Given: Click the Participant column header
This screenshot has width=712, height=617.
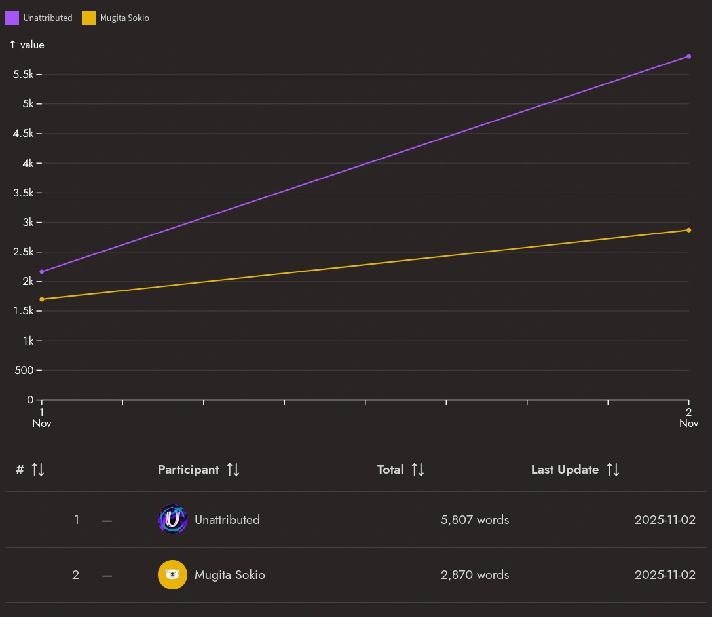Looking at the screenshot, I should pyautogui.click(x=189, y=469).
